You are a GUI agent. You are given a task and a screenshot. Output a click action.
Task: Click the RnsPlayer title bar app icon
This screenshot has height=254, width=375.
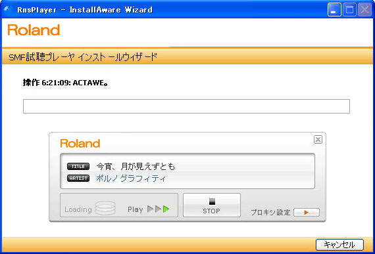(x=7, y=9)
